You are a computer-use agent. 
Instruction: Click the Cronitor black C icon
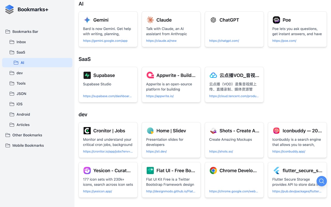[87, 131]
